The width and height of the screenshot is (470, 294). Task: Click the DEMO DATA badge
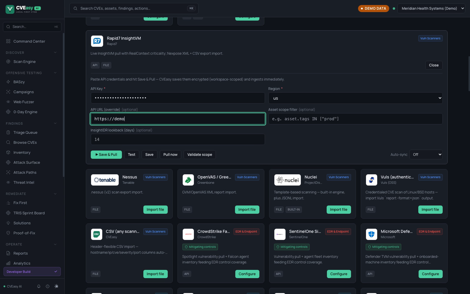pyautogui.click(x=373, y=9)
